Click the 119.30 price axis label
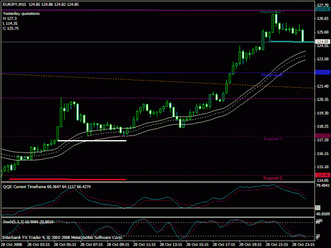 pos(323,113)
